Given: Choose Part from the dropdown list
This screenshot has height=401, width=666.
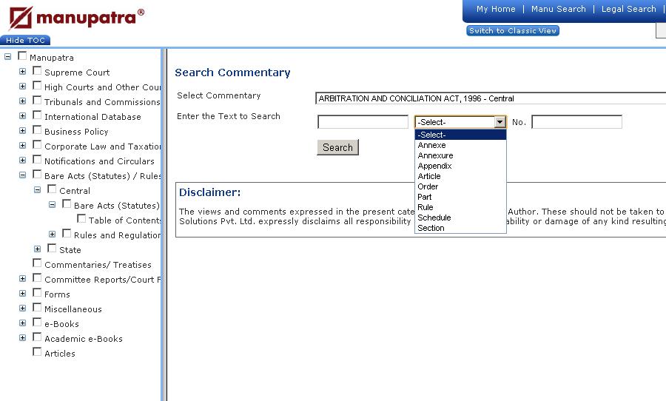Looking at the screenshot, I should click(460, 197).
